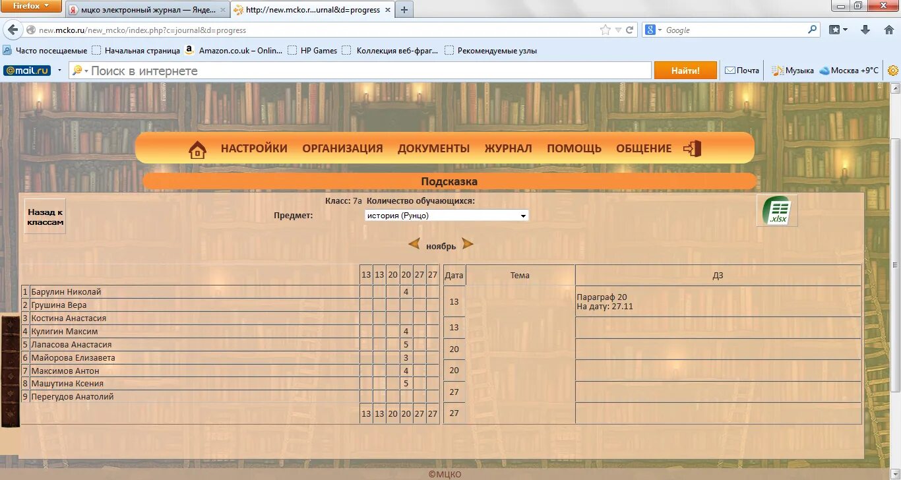The image size is (901, 480).
Task: Open a new browser tab
Action: (x=404, y=9)
